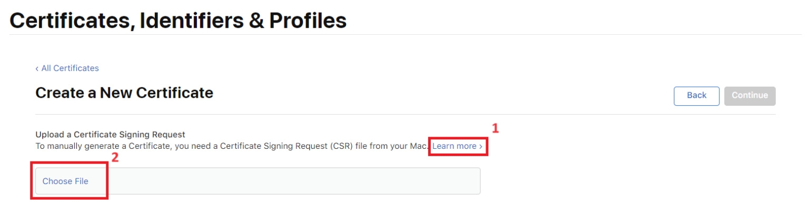Click the Upload a Certificate Signing Request label

coord(110,135)
